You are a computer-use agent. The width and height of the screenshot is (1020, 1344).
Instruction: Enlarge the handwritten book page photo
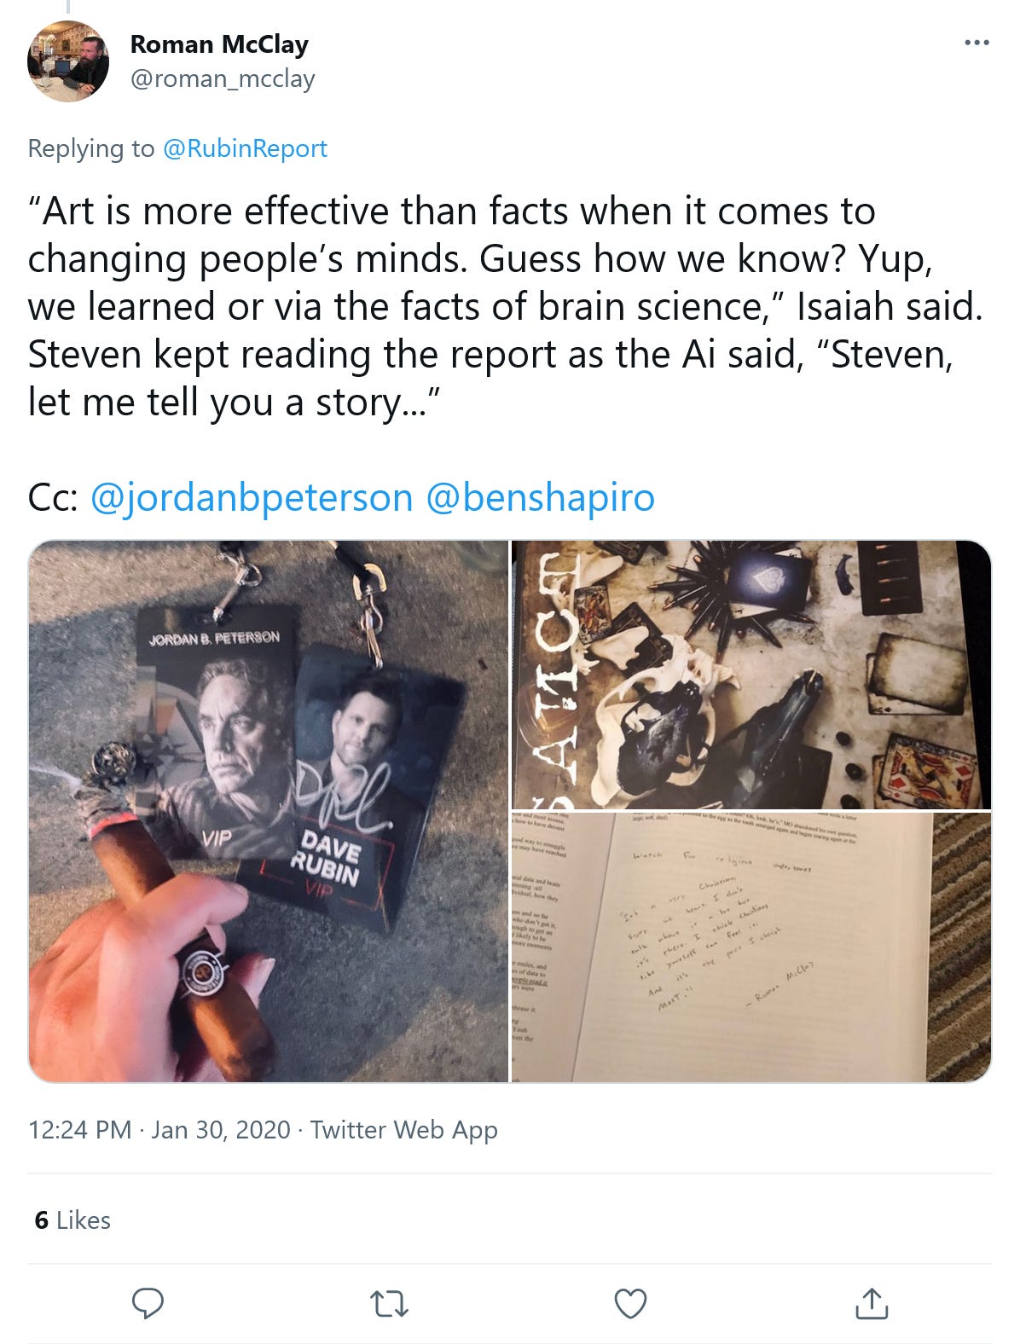tap(751, 947)
